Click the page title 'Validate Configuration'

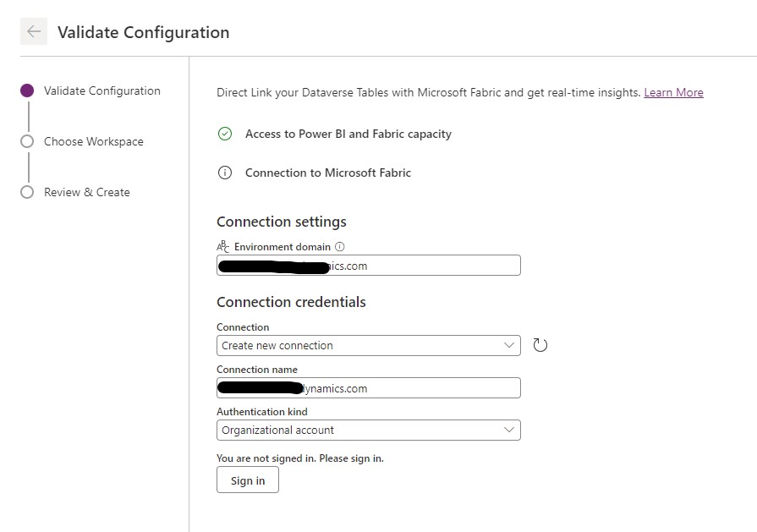click(144, 32)
